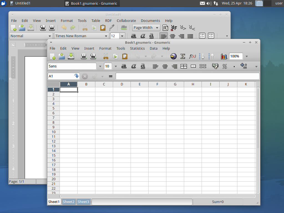This screenshot has height=213, width=284.
Task: Toggle justify alignment in AbiWord toolbar
Action: click(x=190, y=36)
